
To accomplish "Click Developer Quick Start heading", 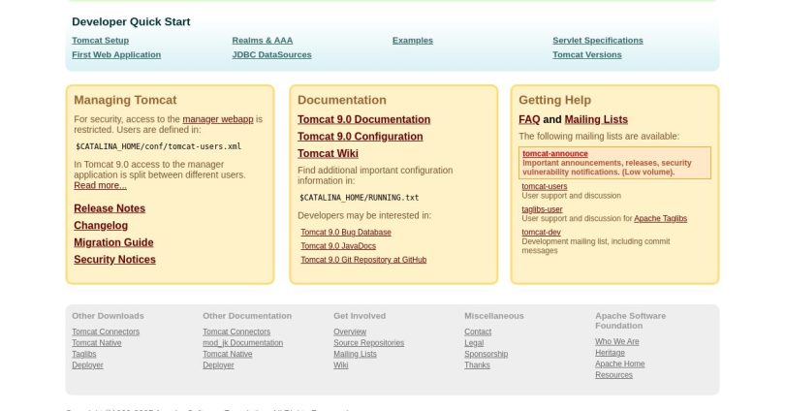I will pos(131,21).
